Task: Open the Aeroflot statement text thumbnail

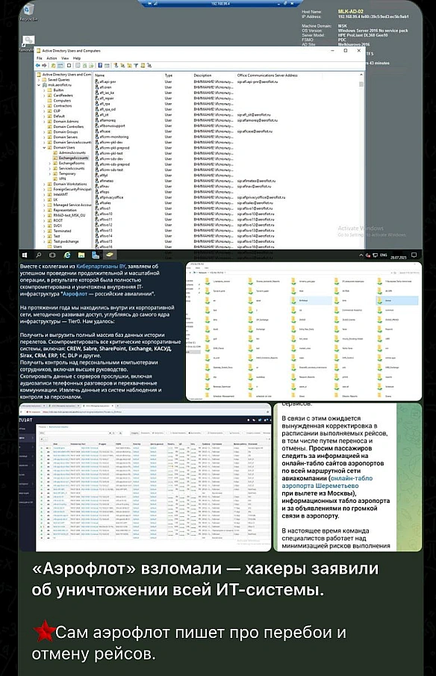Action: (348, 477)
